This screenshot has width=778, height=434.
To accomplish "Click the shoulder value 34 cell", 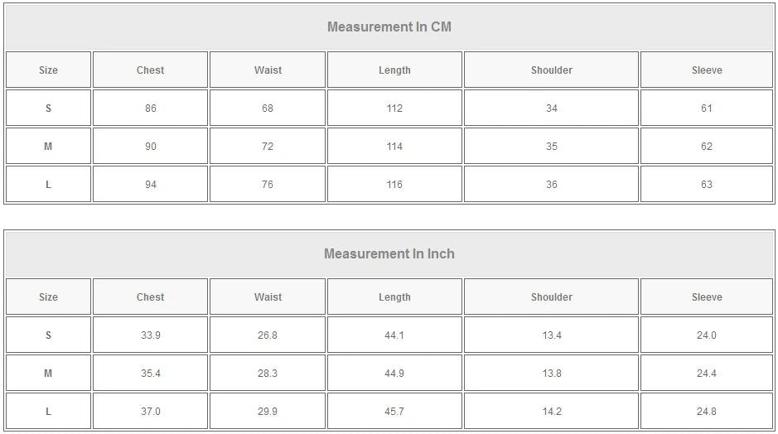I will [552, 108].
